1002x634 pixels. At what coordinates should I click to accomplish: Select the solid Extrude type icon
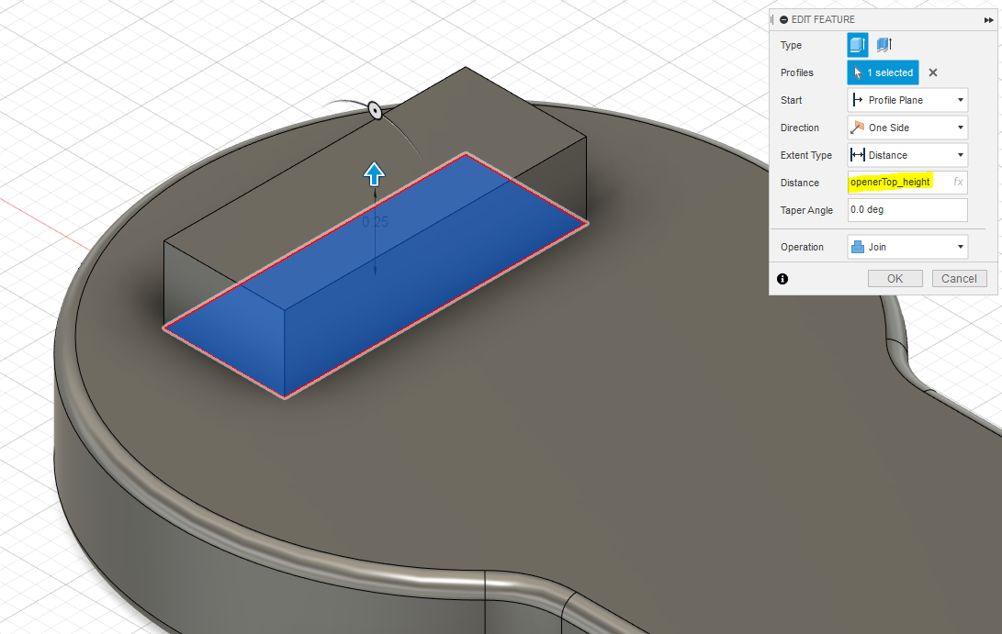coord(857,45)
